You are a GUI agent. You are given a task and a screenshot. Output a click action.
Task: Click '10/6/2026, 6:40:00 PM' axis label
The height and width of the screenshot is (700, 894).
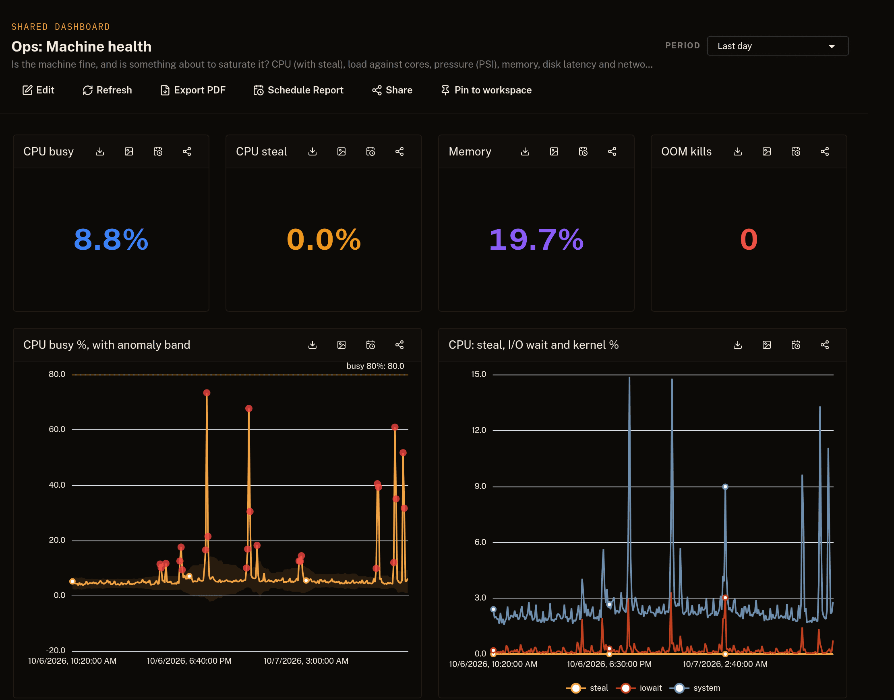tap(189, 661)
